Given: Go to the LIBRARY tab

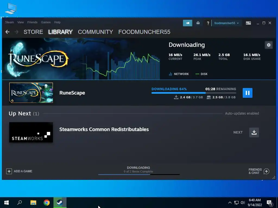Looking at the screenshot, I should tap(60, 32).
